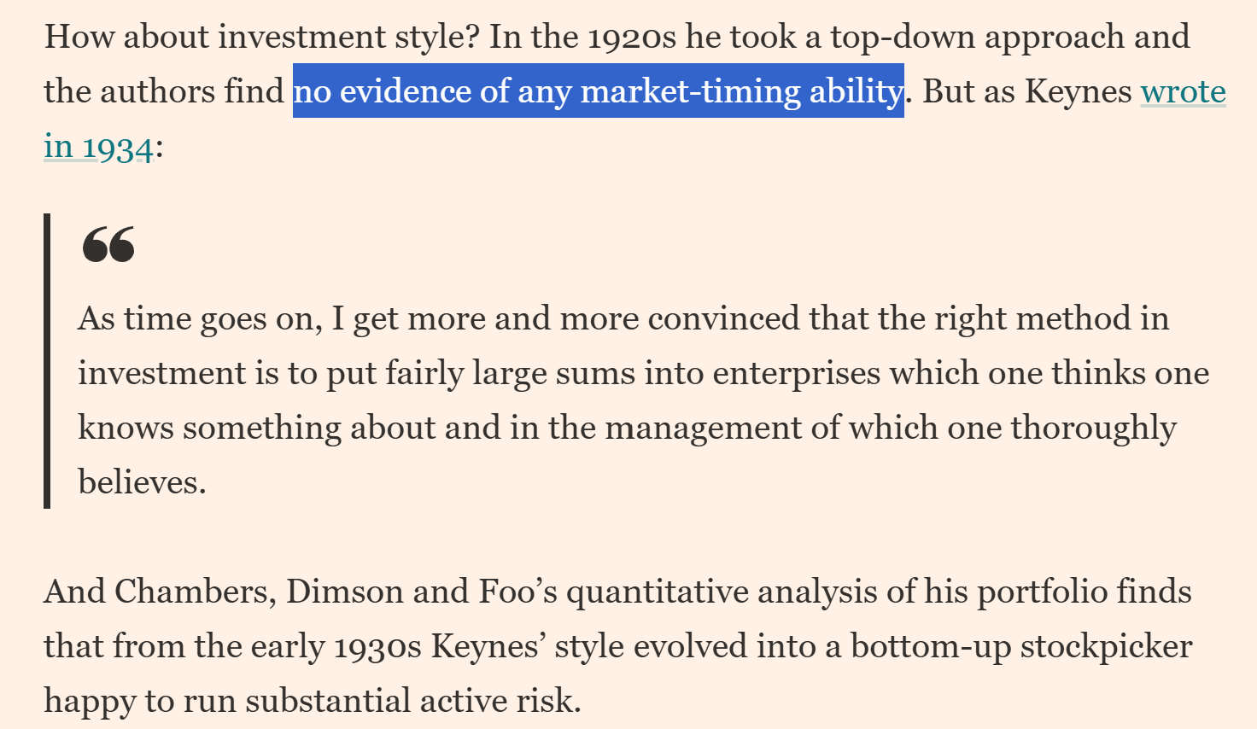Screen dimensions: 1257x729
Task: Click the phrase "bottom-up stockpicker"
Action: tap(1021, 646)
